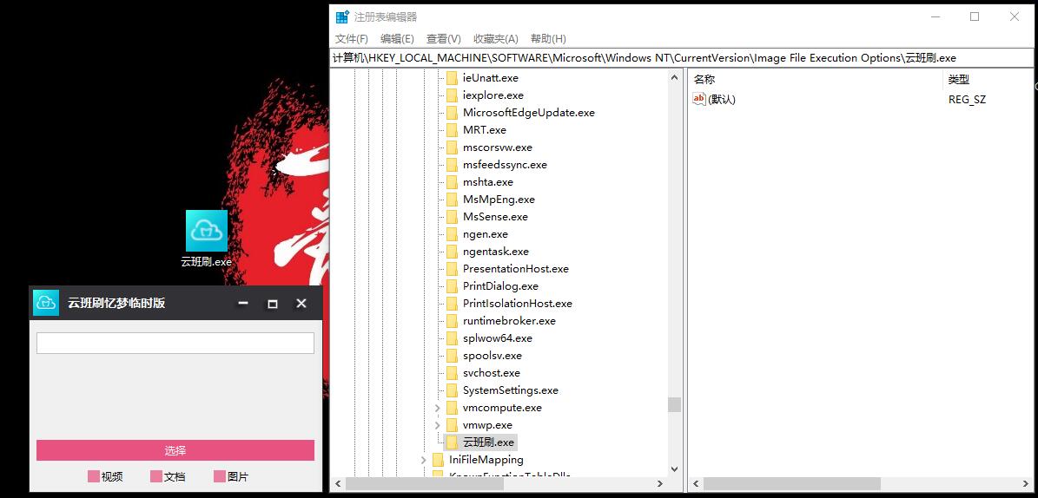The width and height of the screenshot is (1038, 498).
Task: Click the registry path address bar
Action: 681,57
